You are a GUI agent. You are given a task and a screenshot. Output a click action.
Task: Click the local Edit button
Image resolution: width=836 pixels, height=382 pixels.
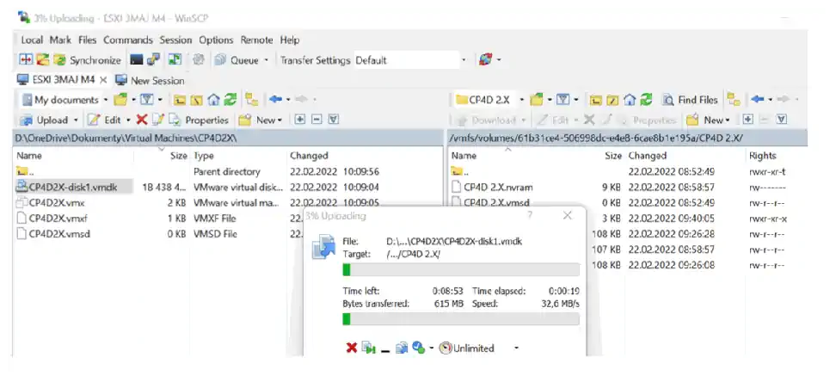[x=105, y=120]
